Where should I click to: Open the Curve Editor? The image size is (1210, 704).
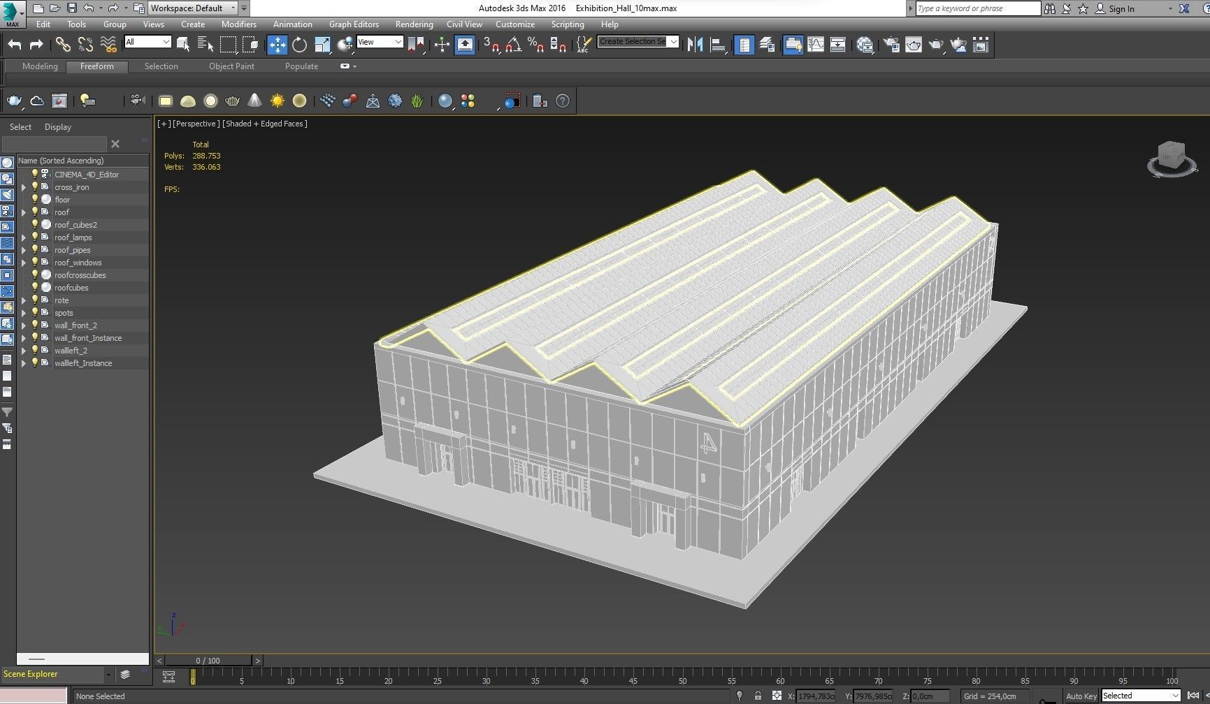816,45
